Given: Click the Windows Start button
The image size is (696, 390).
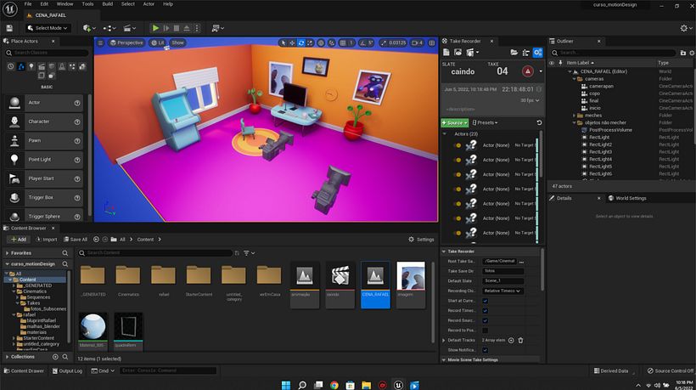Looking at the screenshot, I should (x=286, y=385).
